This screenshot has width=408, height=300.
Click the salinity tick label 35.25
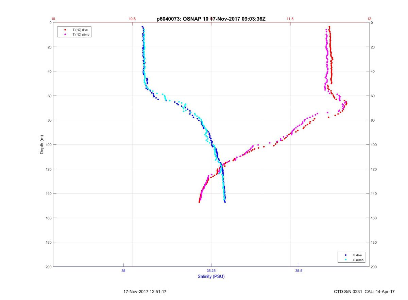pyautogui.click(x=211, y=271)
